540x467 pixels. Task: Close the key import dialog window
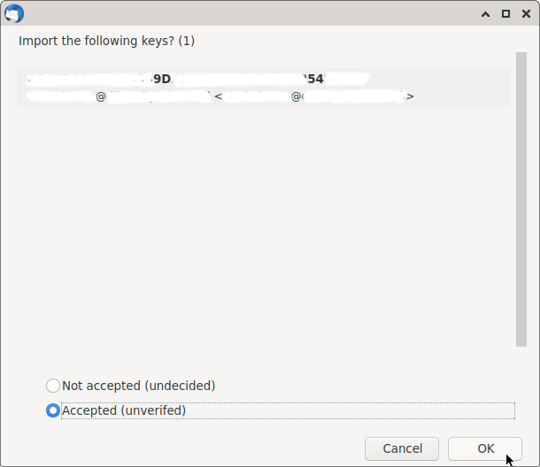pyautogui.click(x=525, y=13)
